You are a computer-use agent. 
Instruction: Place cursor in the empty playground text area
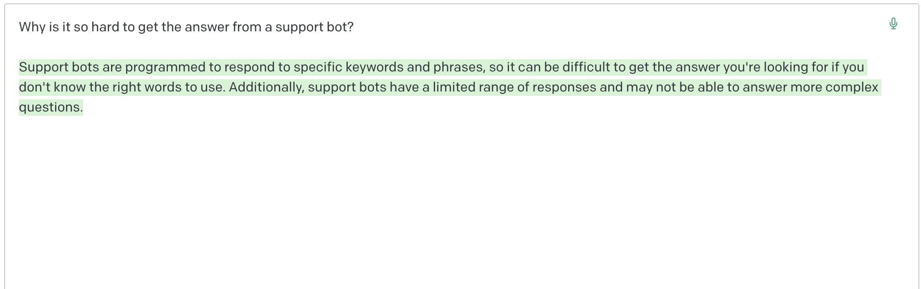tap(459, 200)
